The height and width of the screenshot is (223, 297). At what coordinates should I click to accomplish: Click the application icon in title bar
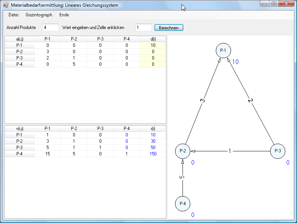click(6, 5)
